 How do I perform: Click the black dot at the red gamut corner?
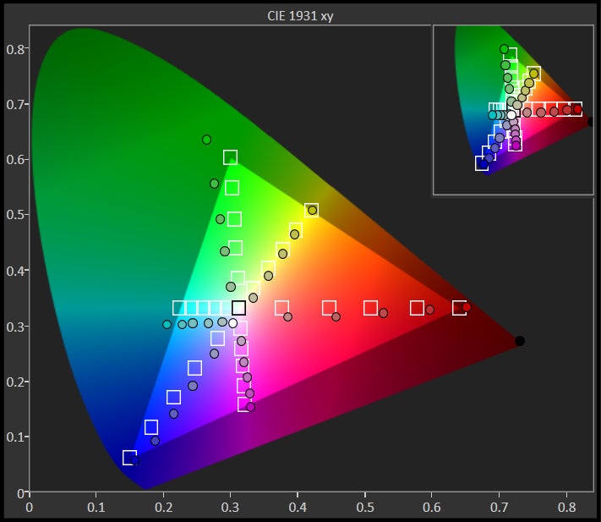(x=520, y=341)
